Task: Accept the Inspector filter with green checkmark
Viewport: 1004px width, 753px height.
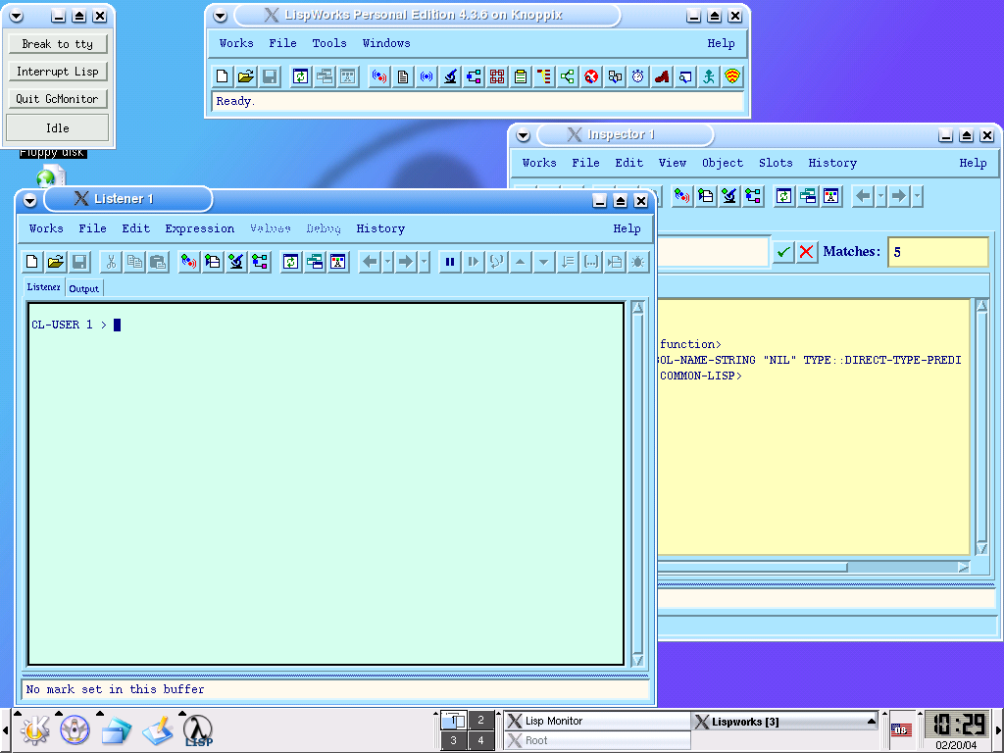Action: [782, 252]
